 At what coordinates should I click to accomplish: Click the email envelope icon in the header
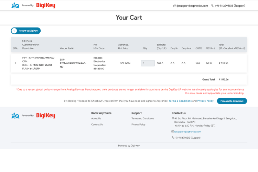pyautogui.click(x=175, y=6)
